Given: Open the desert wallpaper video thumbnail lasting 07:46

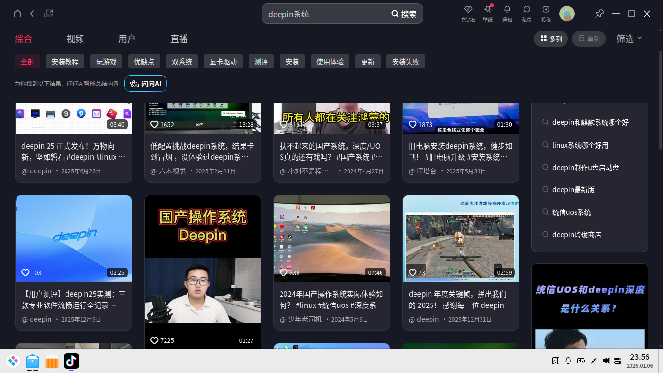Looking at the screenshot, I should [x=331, y=238].
